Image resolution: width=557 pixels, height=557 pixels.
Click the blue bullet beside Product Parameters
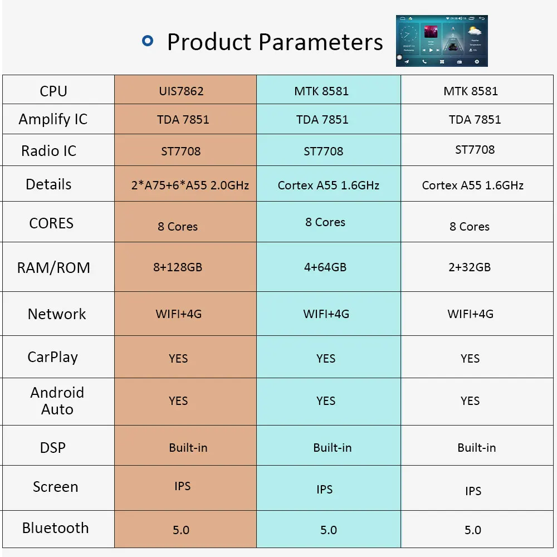[148, 41]
